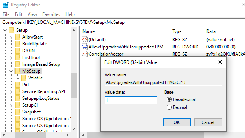
Task: Select the Decimal base radio button
Action: 169,107
